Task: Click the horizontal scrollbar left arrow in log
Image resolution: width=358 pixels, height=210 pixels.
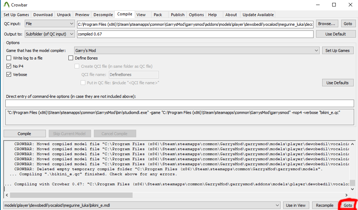Action: point(6,195)
